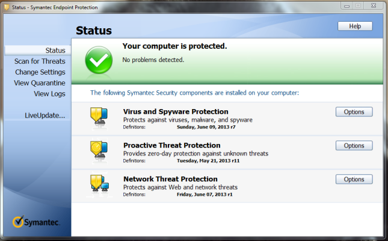
Task: Click the Symantec logo in the sidebar
Action: (x=36, y=222)
